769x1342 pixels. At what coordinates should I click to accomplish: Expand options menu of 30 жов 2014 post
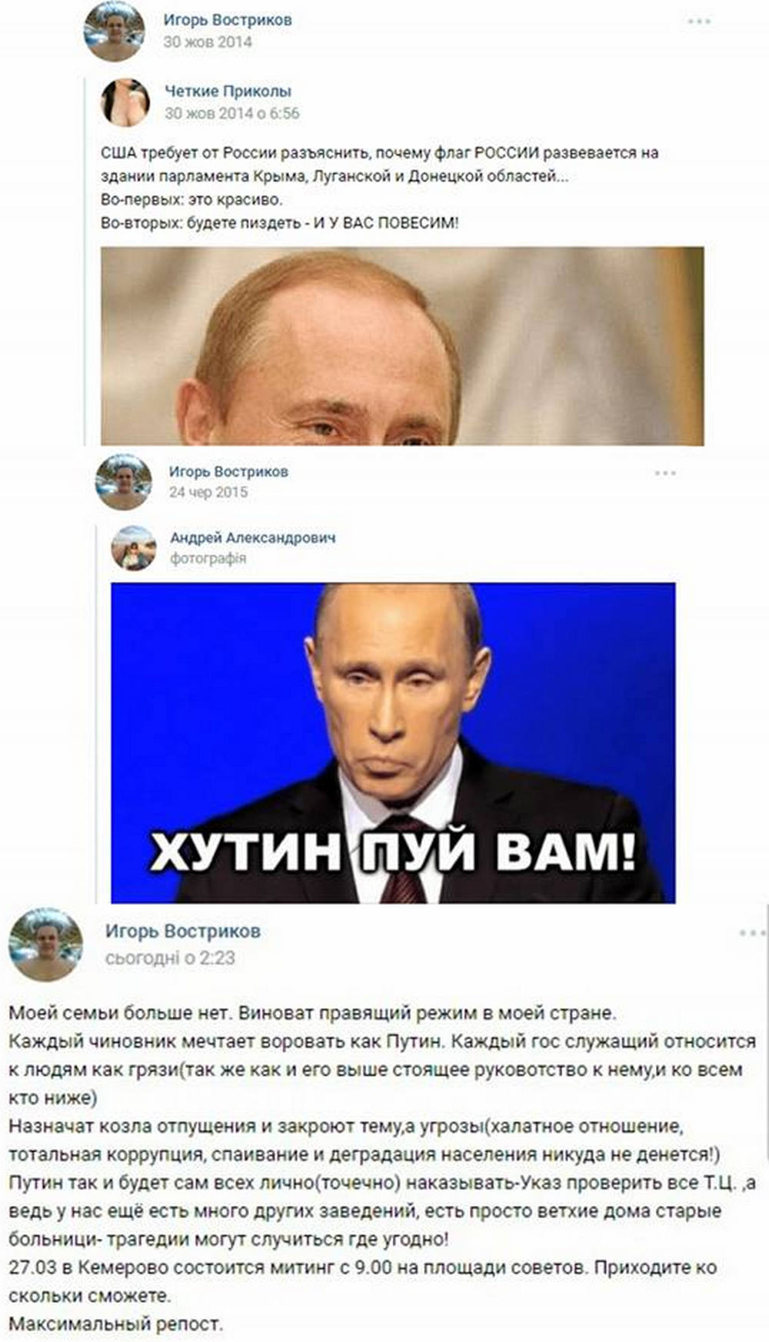click(699, 21)
